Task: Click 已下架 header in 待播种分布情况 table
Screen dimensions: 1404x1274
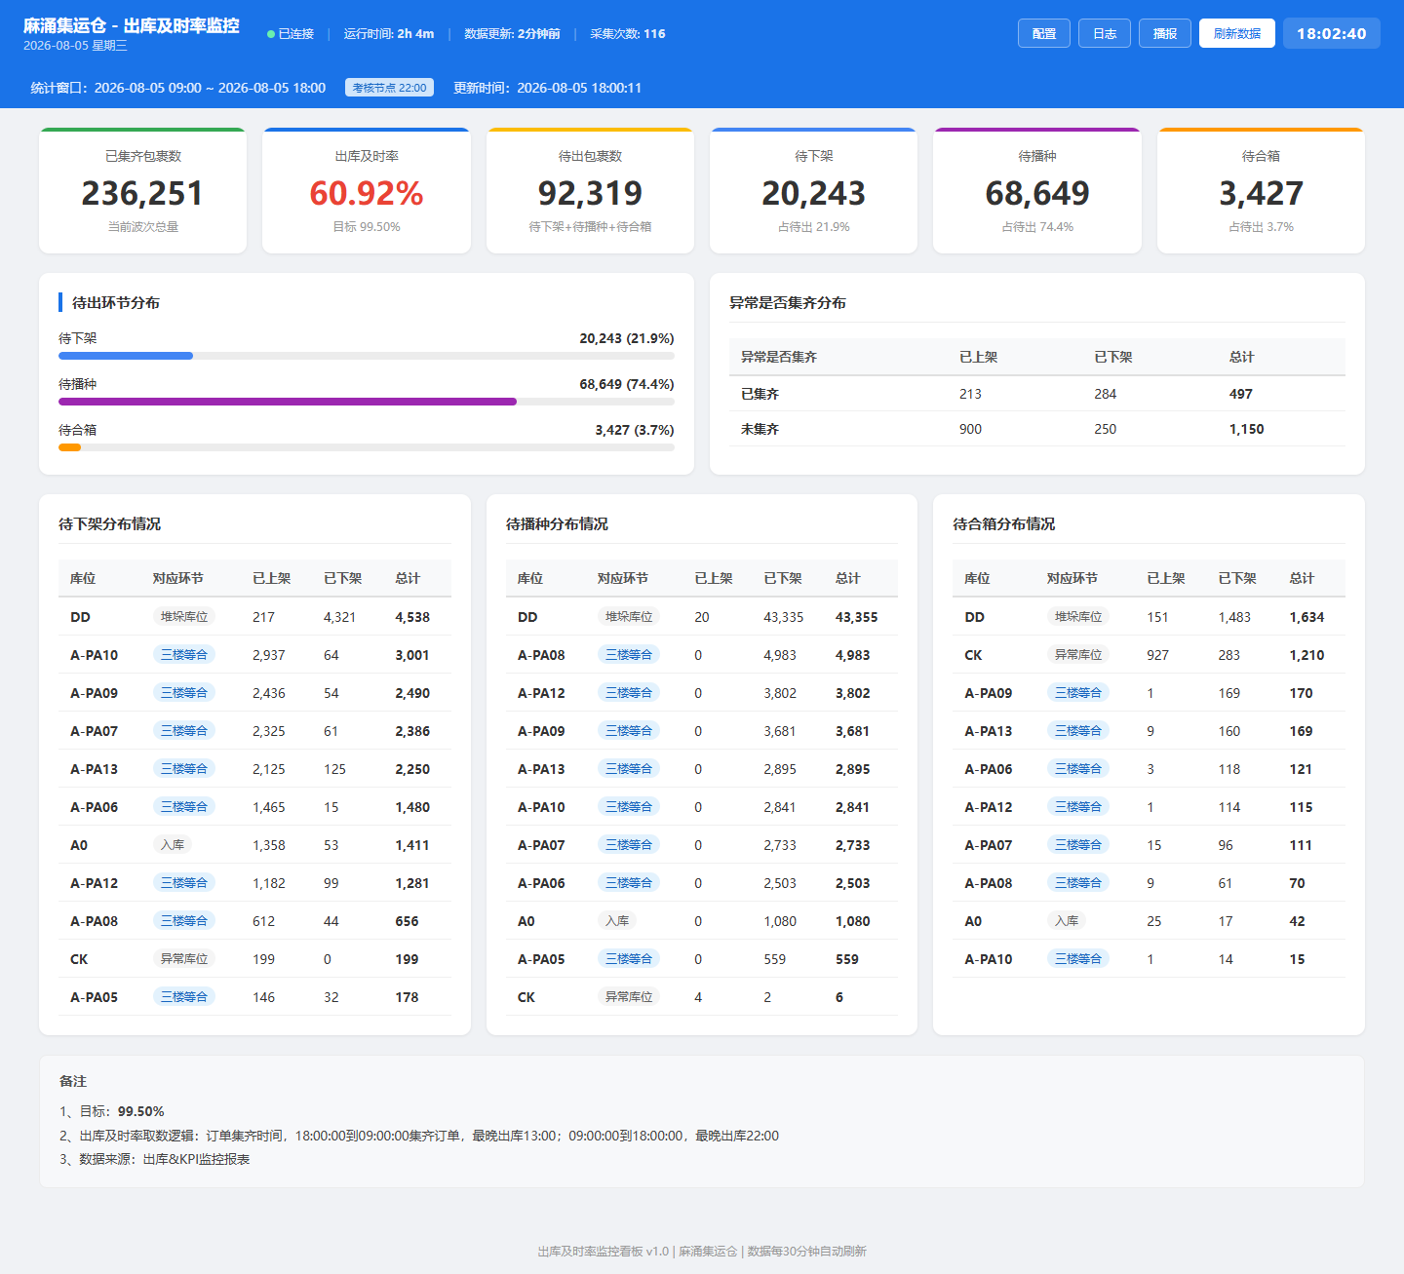Action: [783, 578]
